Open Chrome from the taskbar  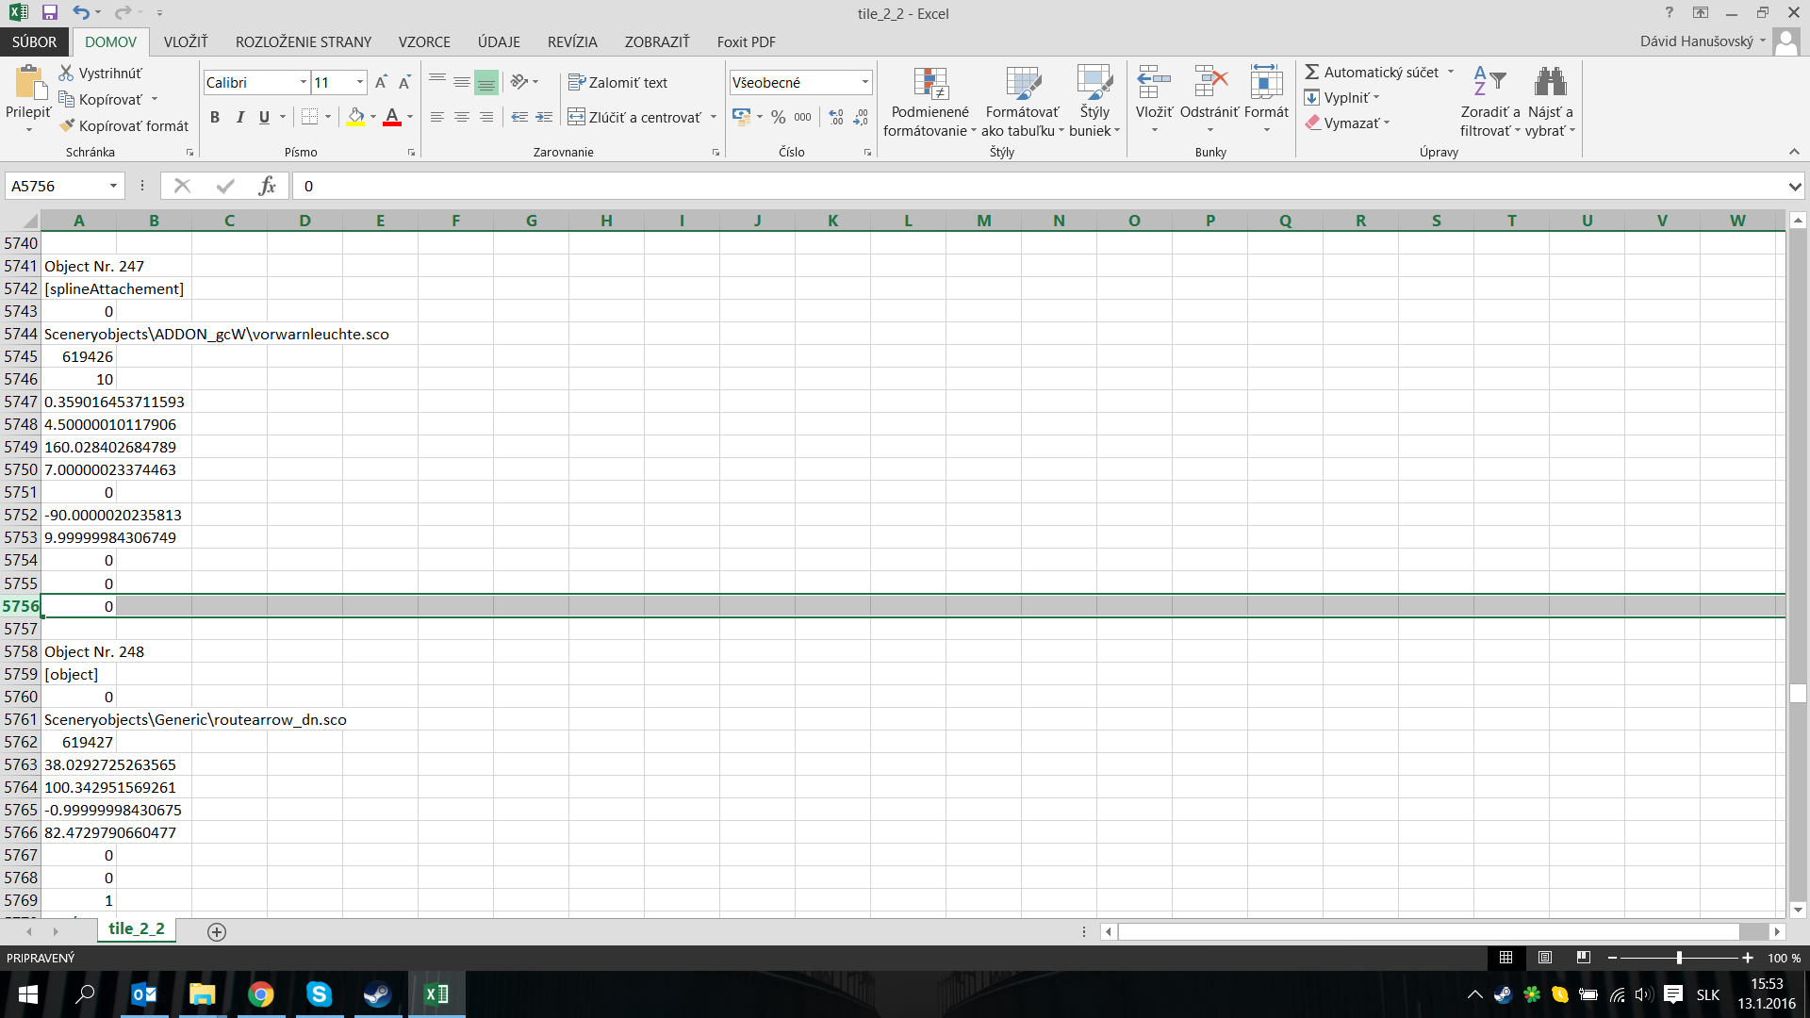pyautogui.click(x=261, y=994)
